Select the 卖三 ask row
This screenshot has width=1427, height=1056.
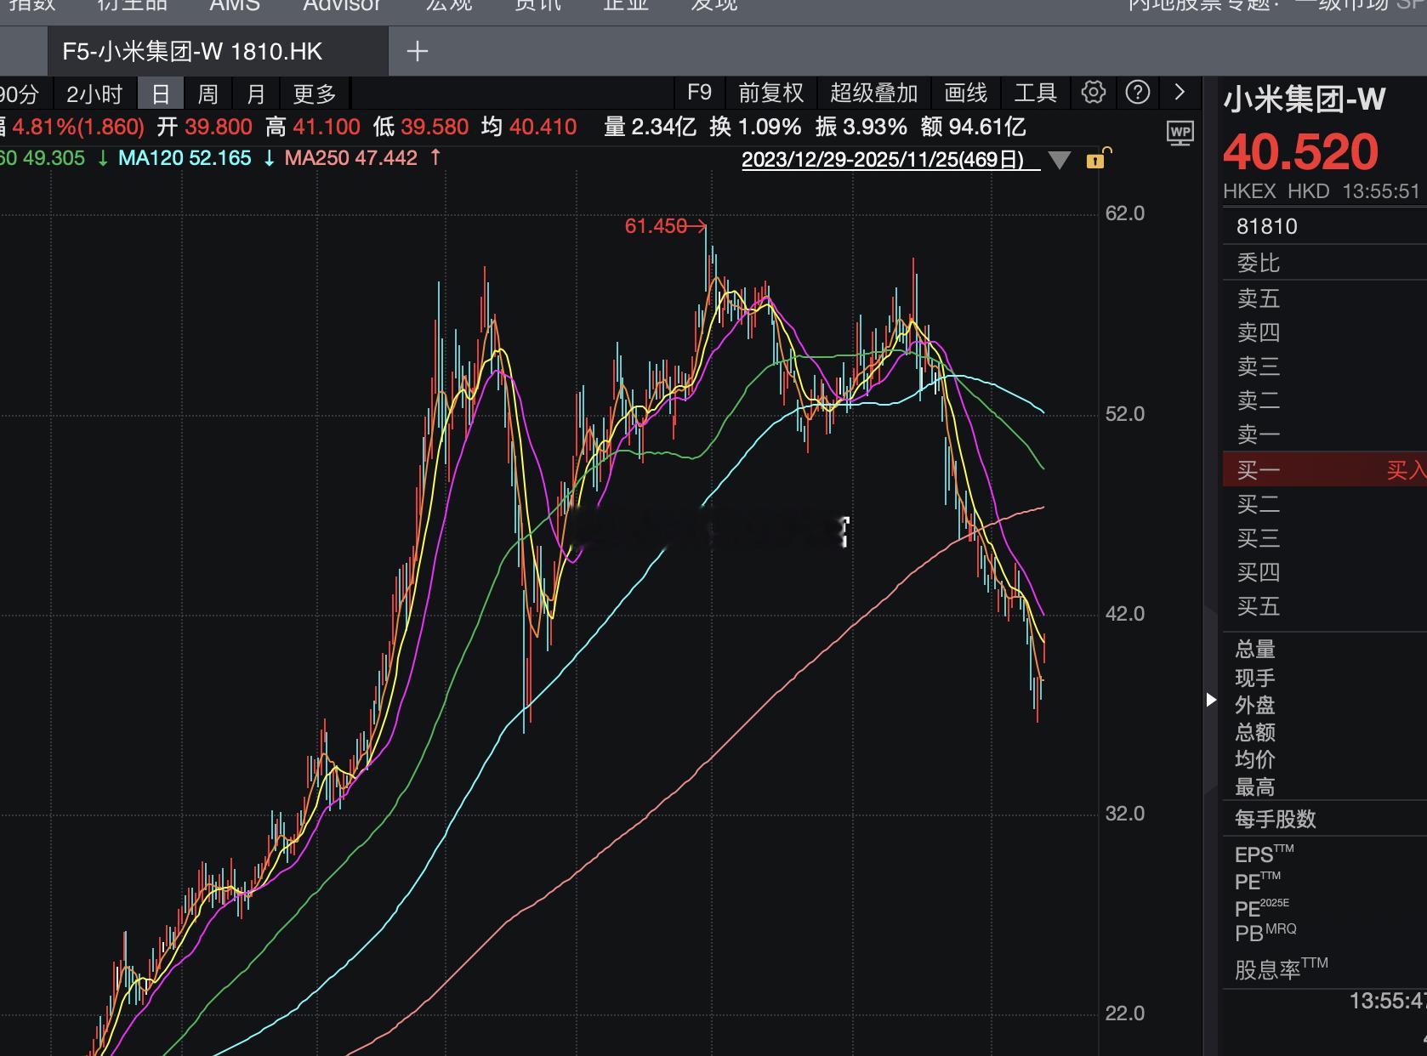tap(1325, 366)
